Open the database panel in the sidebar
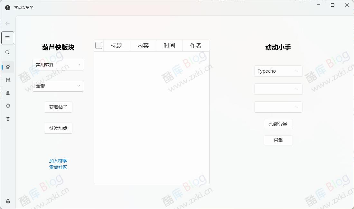Screen dimensions: 354x209 tap(8, 80)
